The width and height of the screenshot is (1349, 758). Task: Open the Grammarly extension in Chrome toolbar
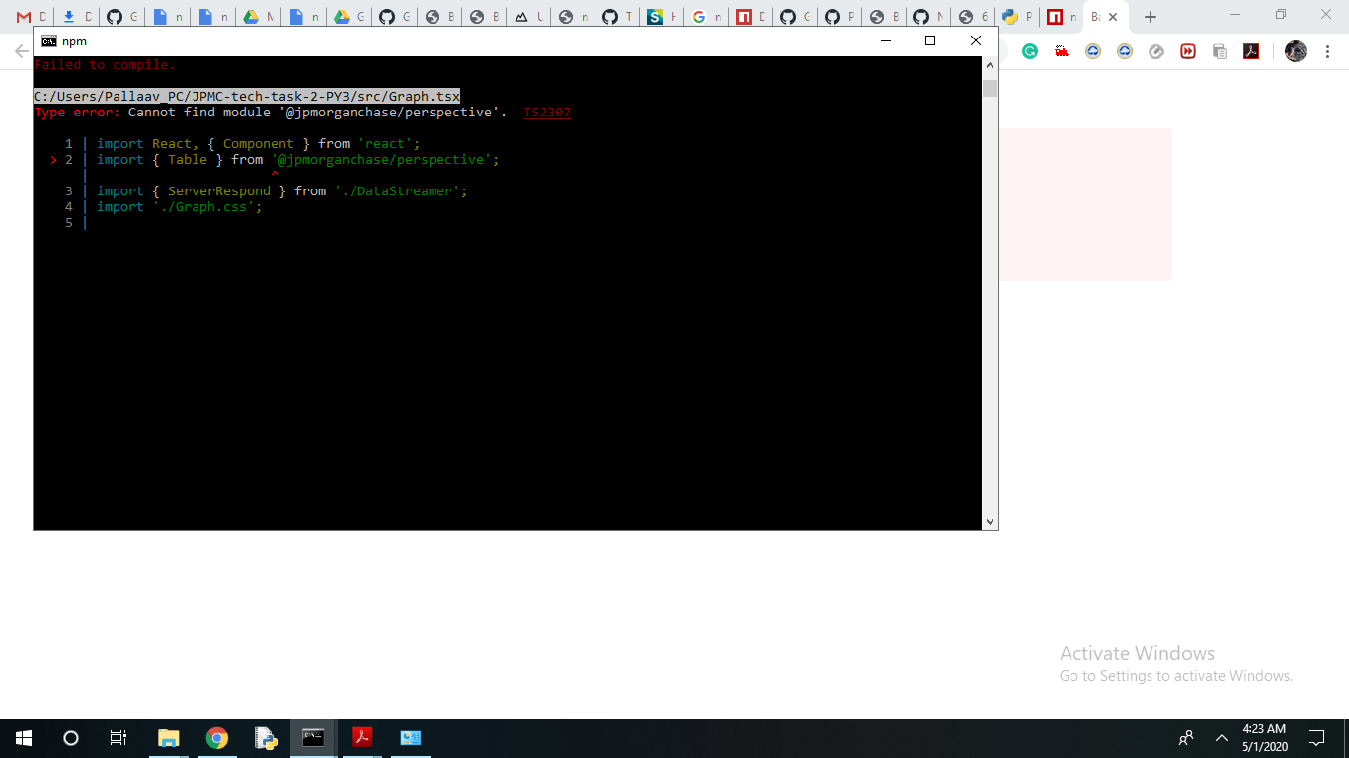click(x=1030, y=51)
